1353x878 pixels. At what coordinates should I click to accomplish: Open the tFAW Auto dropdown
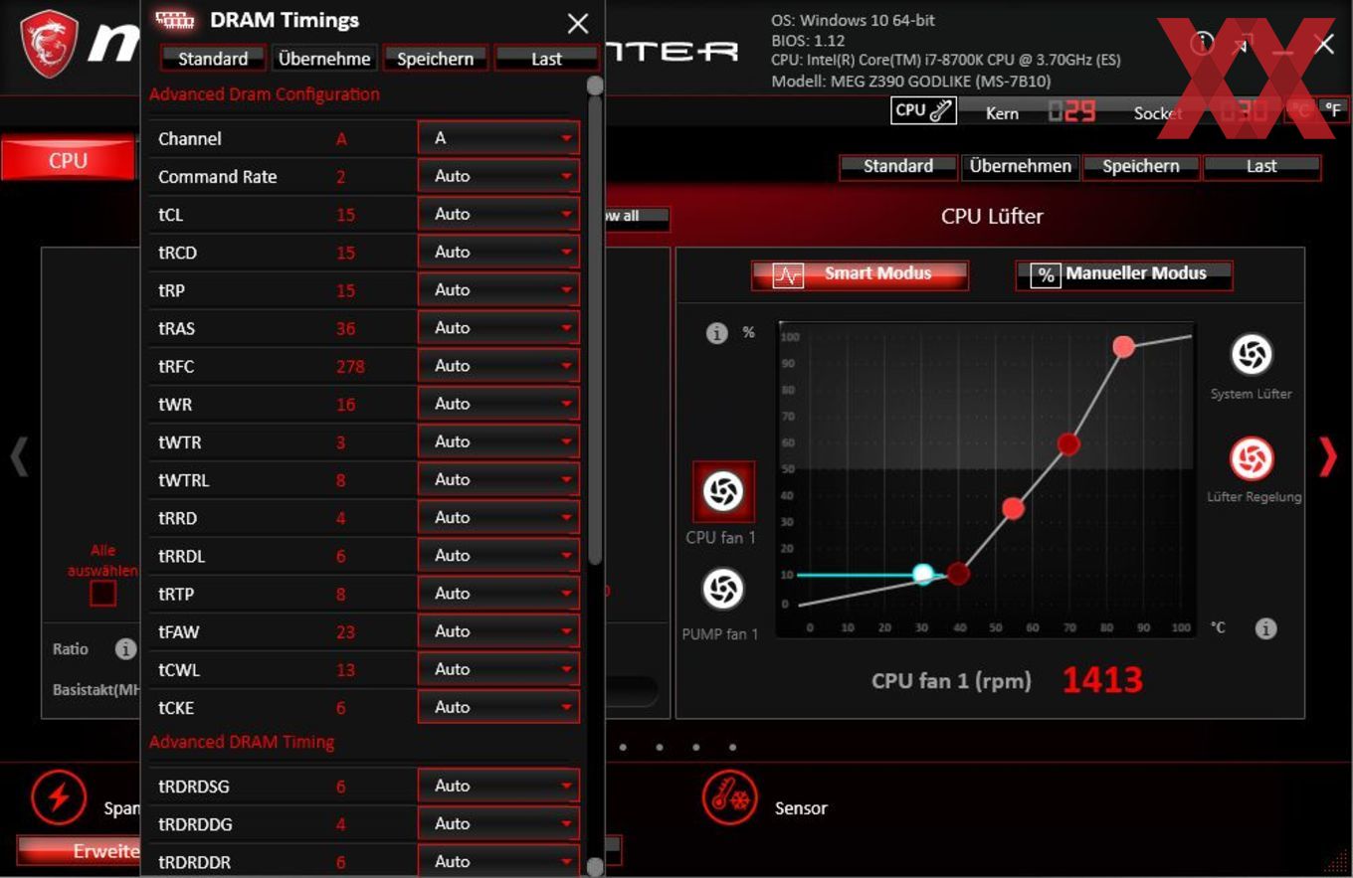click(498, 631)
